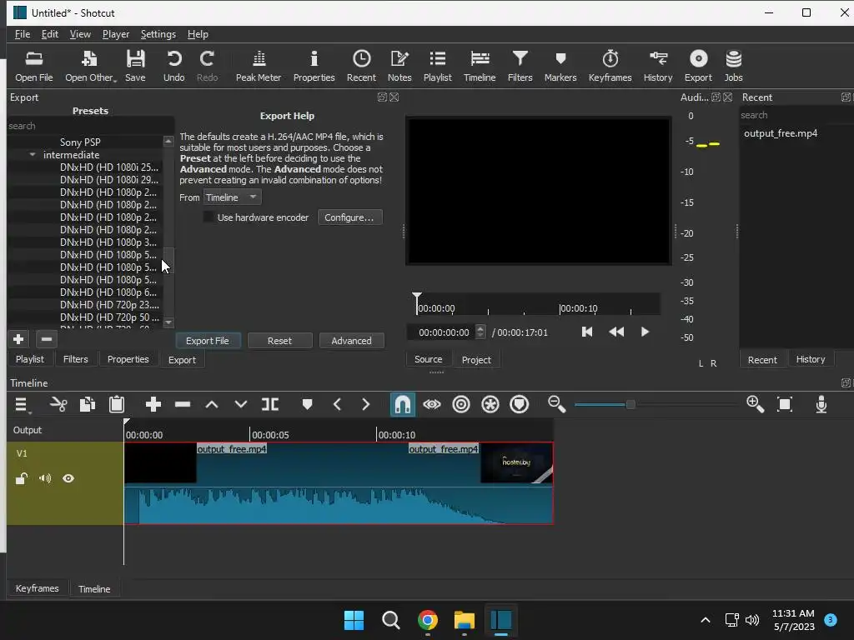The height and width of the screenshot is (640, 854).
Task: Click Open File in the toolbar
Action: [33, 65]
